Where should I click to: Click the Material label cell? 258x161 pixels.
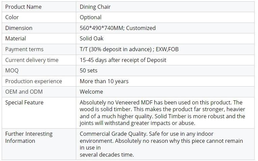point(39,38)
